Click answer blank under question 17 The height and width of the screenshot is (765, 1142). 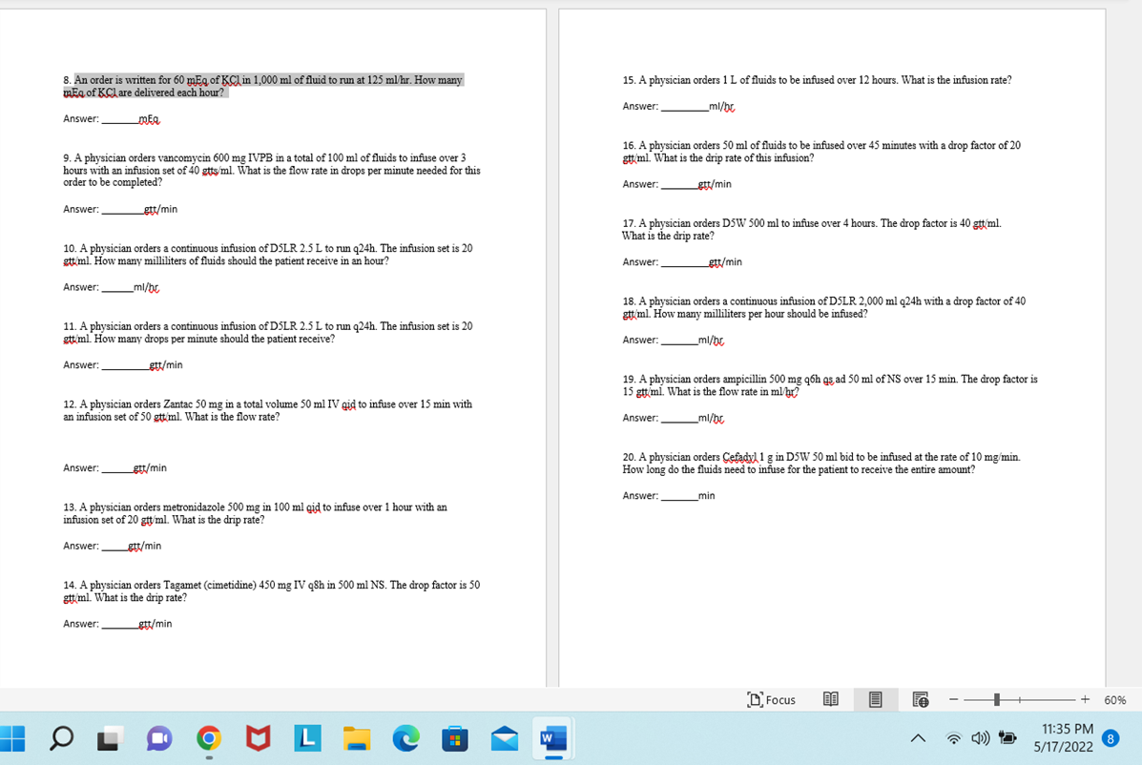click(685, 262)
